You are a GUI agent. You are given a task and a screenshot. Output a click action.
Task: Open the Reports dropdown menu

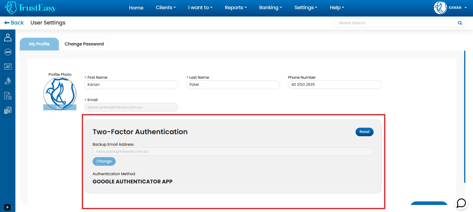click(235, 8)
